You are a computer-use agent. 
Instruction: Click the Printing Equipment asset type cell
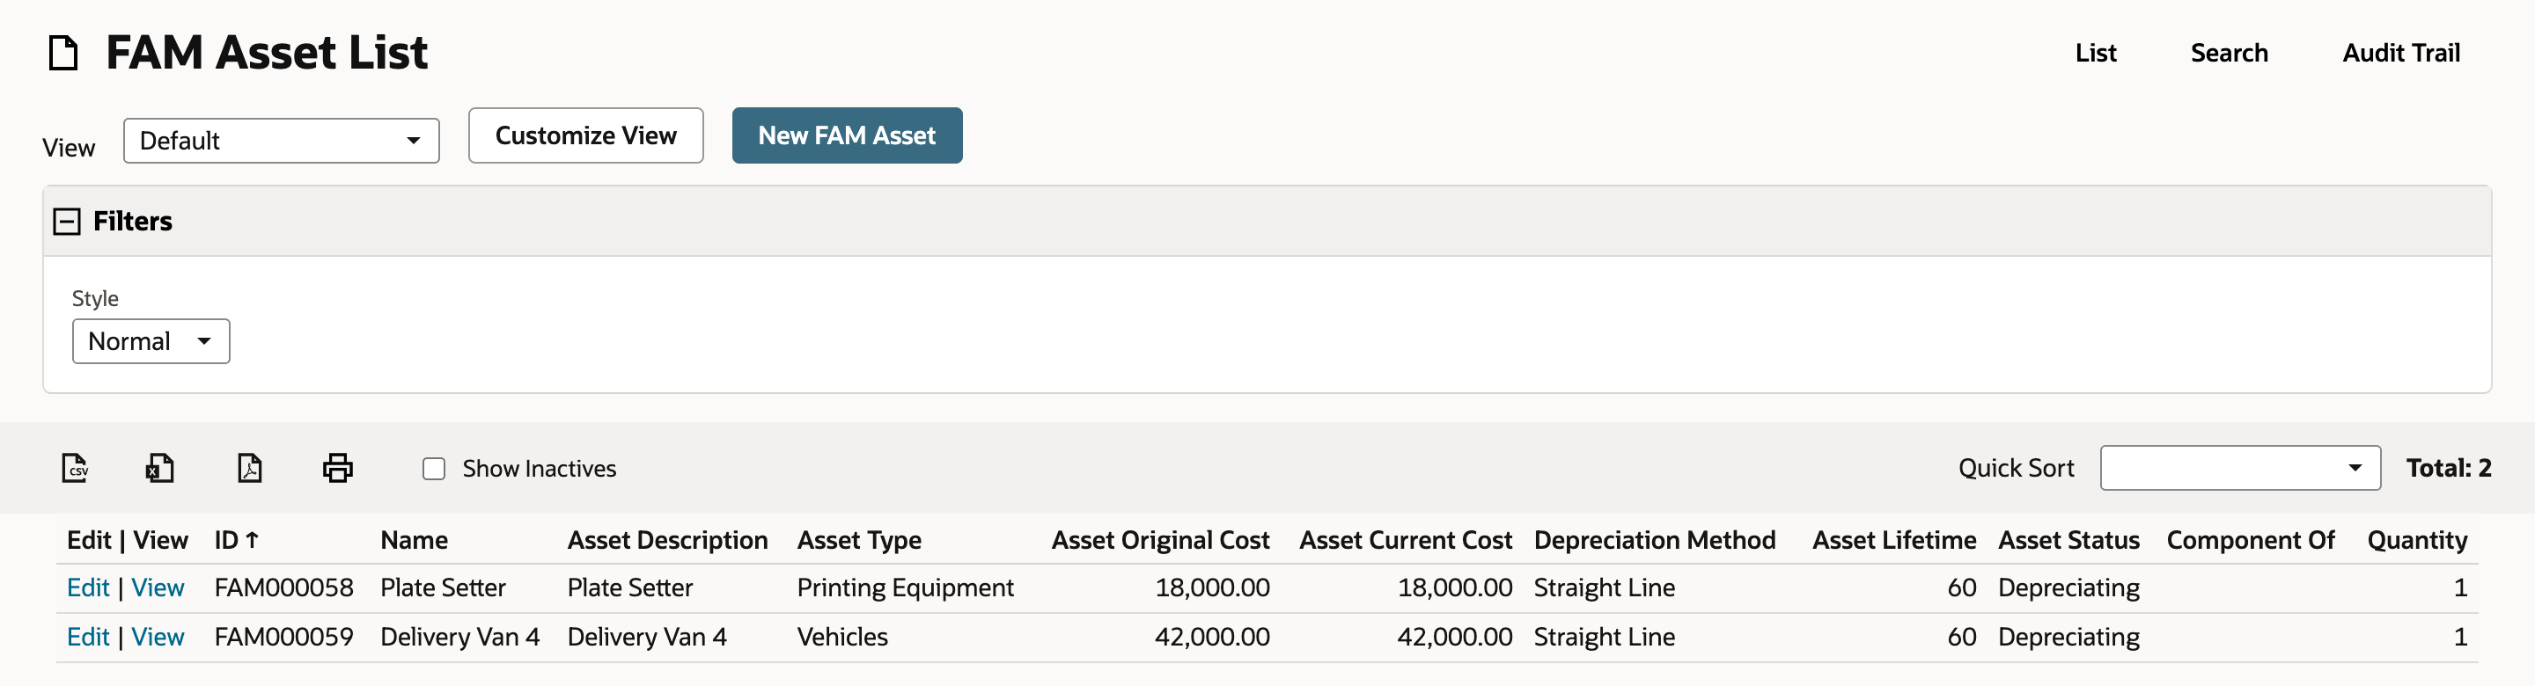(x=904, y=587)
